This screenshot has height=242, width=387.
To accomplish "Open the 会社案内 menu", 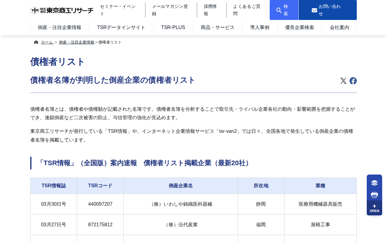I will point(340,28).
